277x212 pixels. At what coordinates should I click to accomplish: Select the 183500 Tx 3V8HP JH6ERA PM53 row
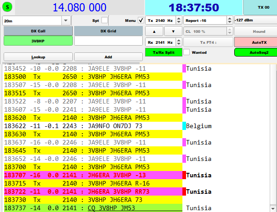coord(93,77)
